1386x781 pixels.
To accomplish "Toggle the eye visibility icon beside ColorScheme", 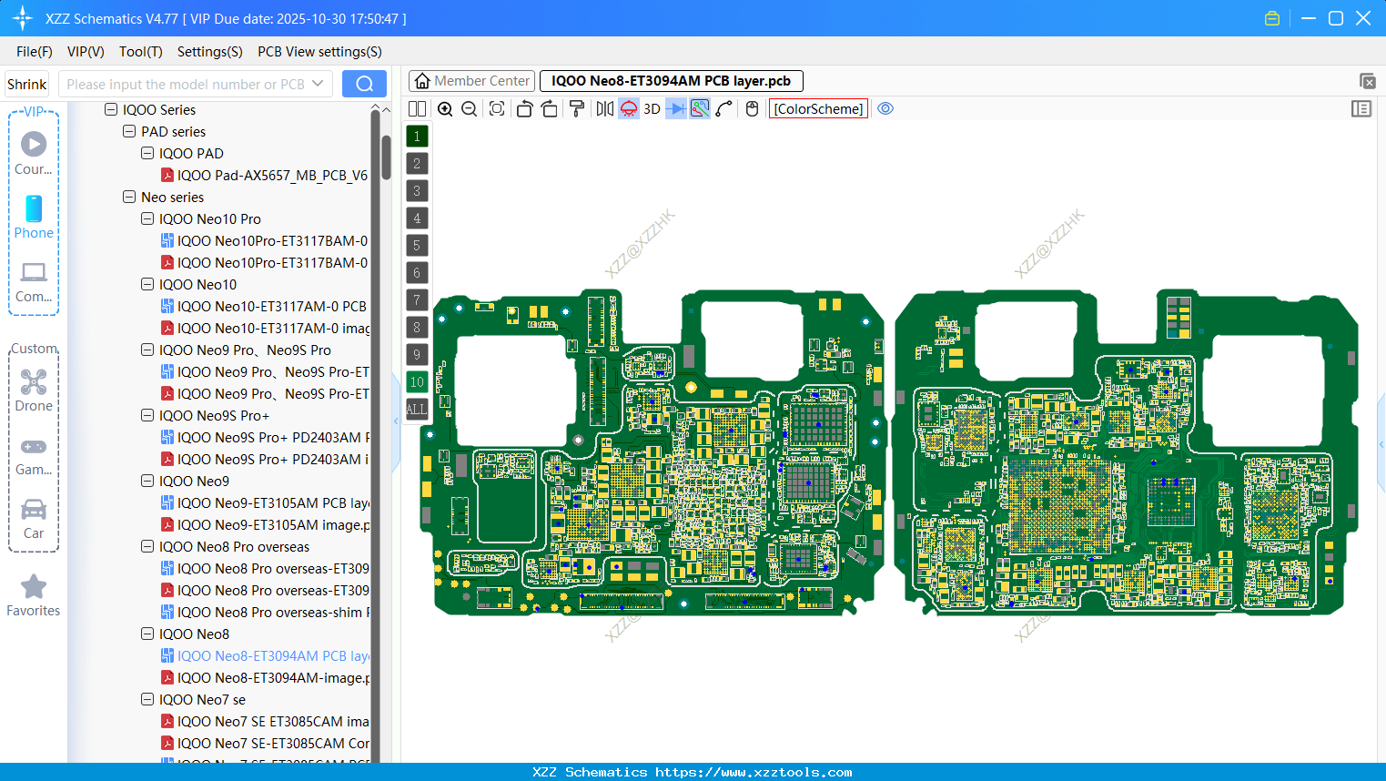I will 885,108.
